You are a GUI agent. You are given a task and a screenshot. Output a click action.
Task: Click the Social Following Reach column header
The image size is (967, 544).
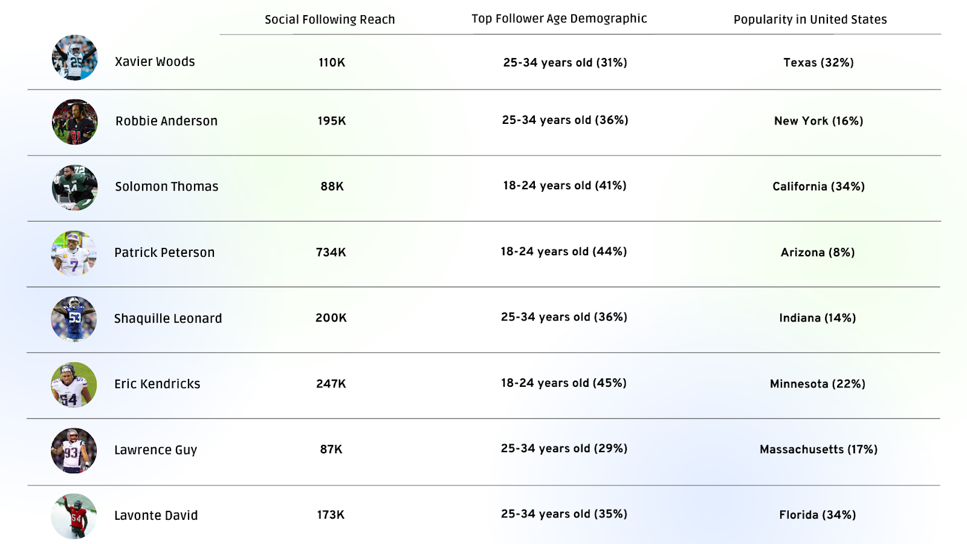pos(330,19)
